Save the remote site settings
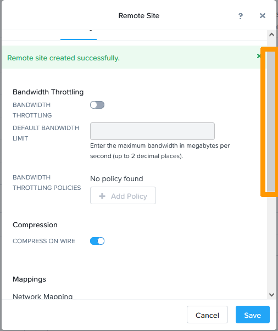 pos(253,315)
